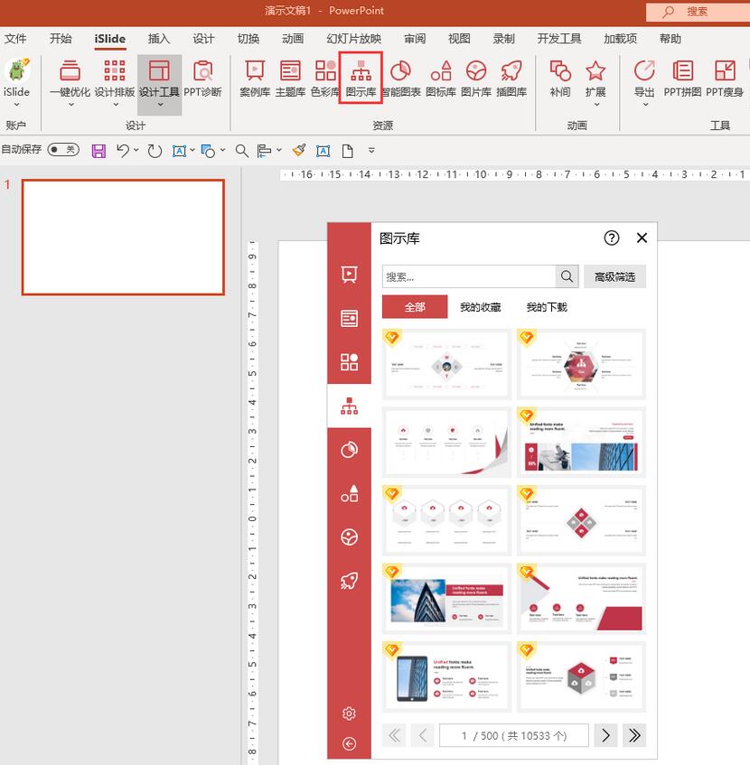Expand the 一键优化 dropdown menu
Screen dimensions: 750x765
click(70, 104)
